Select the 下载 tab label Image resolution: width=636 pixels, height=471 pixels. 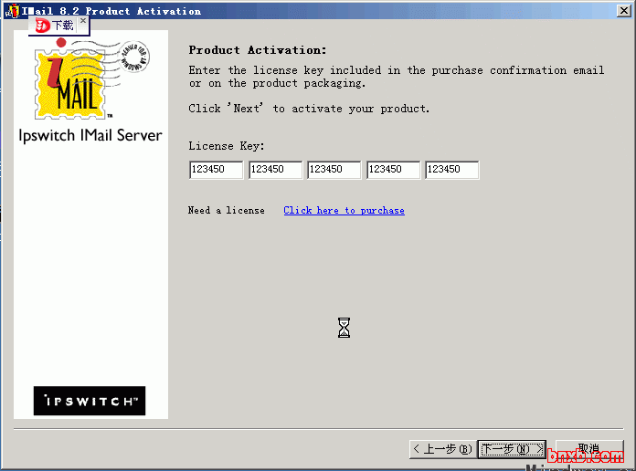click(x=62, y=26)
